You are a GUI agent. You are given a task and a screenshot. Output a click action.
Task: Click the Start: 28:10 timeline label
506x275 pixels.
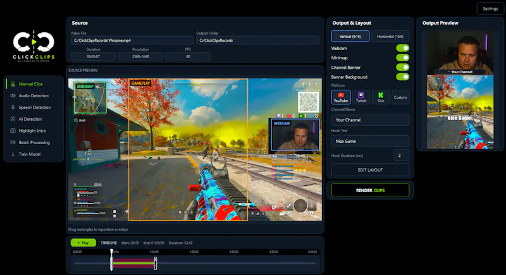[130, 243]
